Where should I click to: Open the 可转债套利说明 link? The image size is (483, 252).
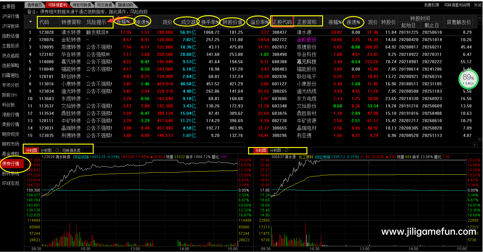pos(457,5)
